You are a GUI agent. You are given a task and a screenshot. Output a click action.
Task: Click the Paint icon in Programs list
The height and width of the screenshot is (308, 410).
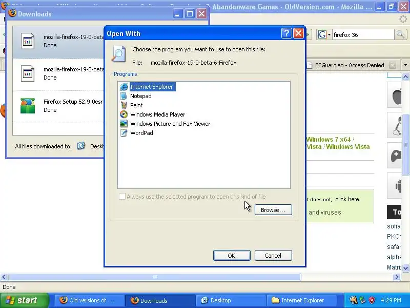(x=124, y=105)
